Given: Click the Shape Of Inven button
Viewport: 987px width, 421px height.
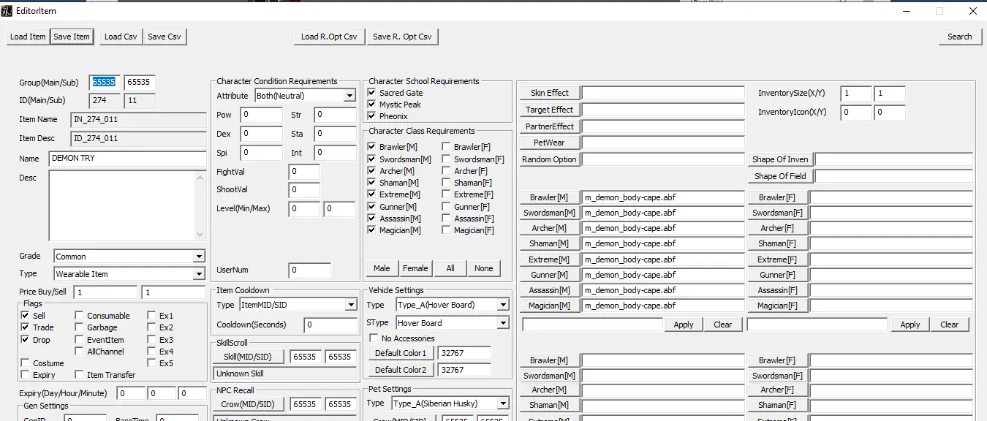Looking at the screenshot, I should [x=781, y=159].
